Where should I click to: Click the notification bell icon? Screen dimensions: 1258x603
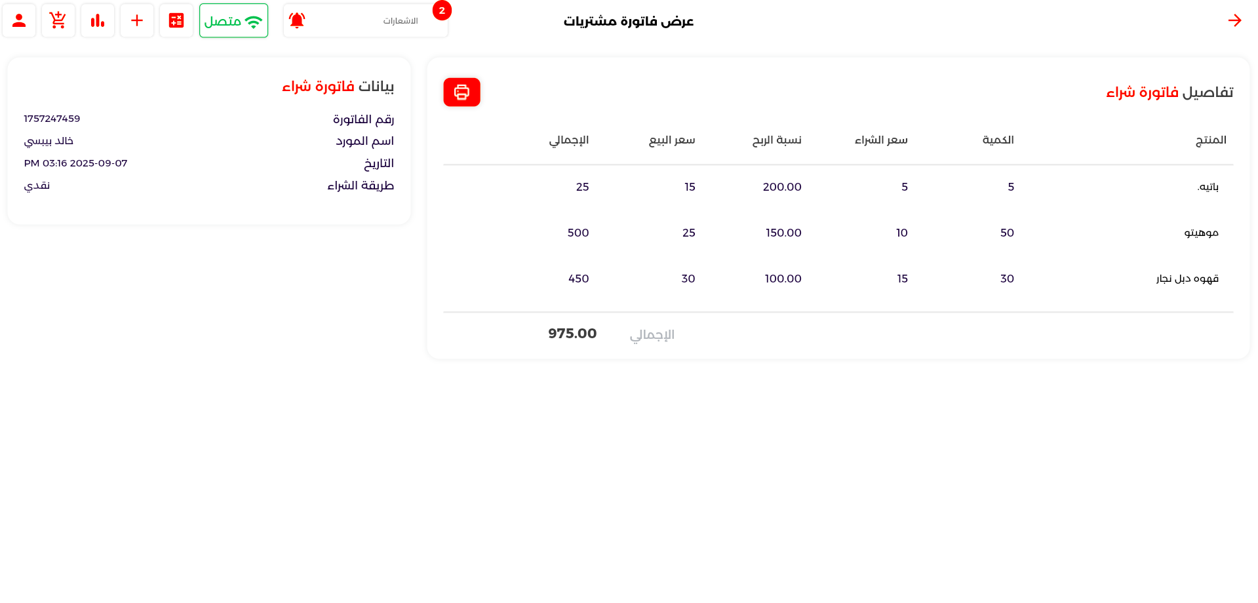coord(297,20)
